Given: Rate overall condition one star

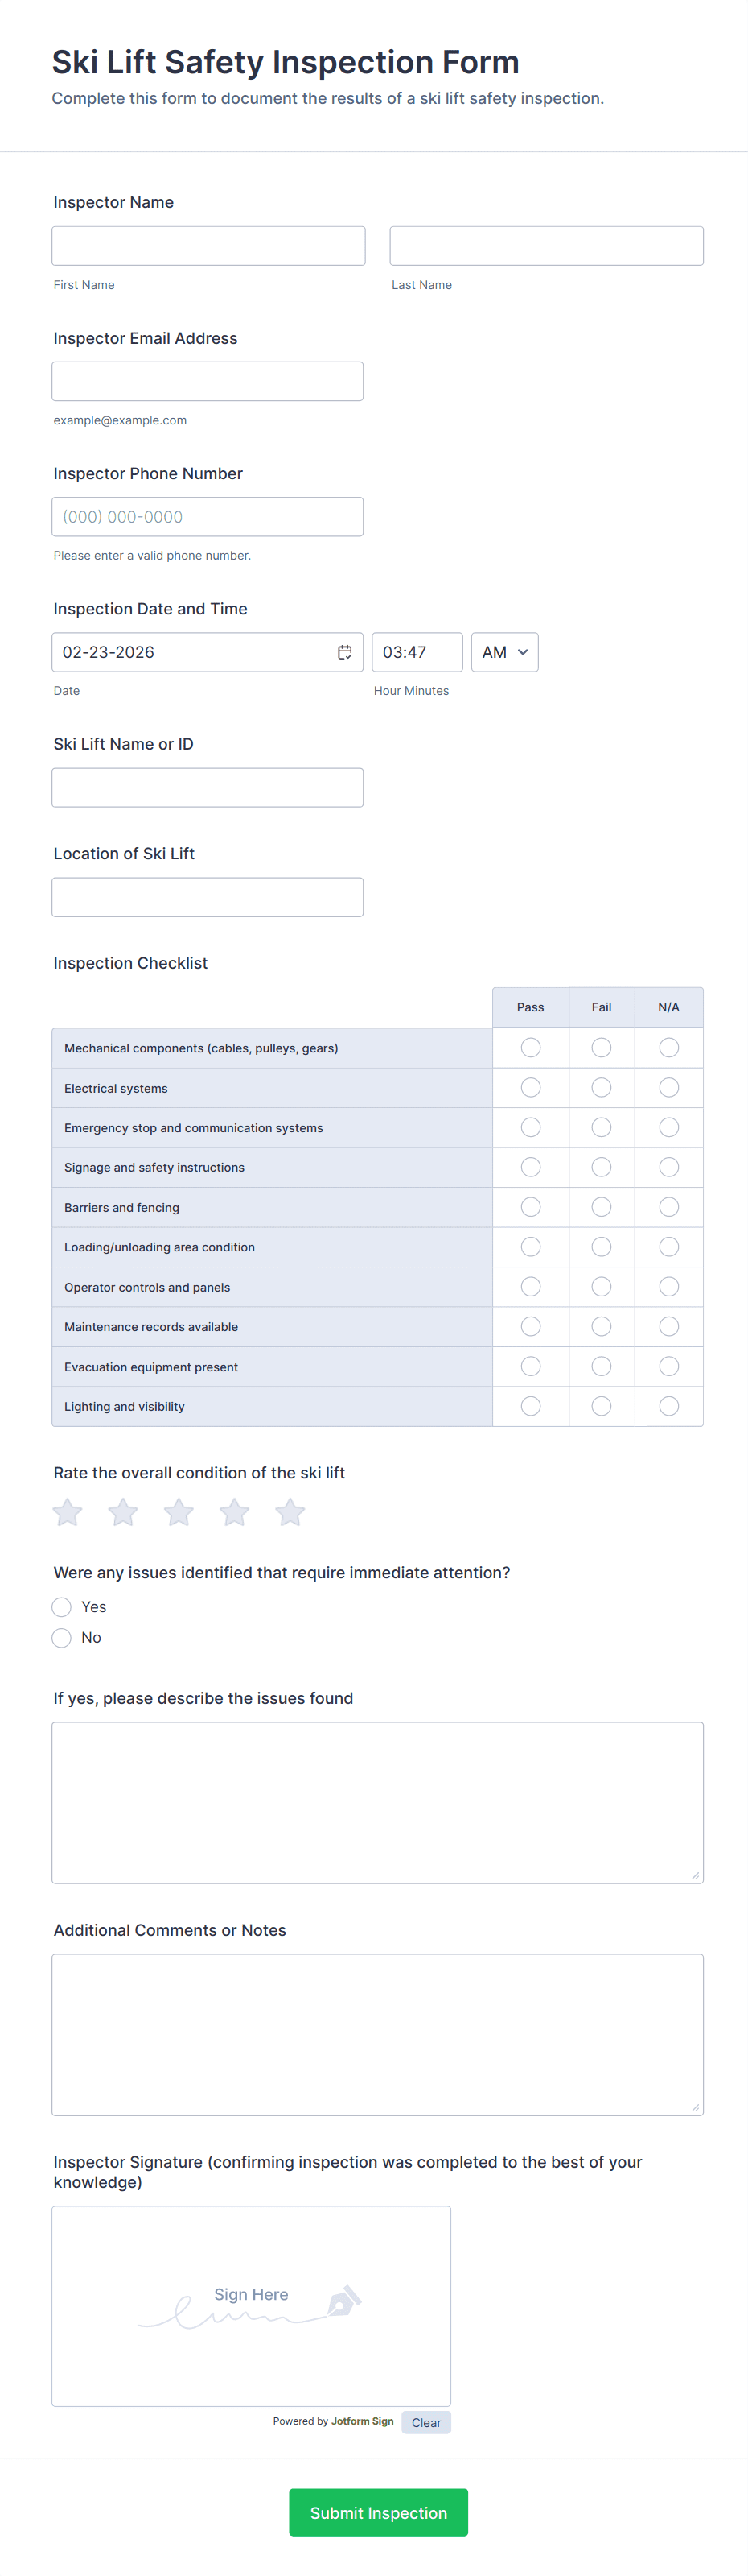Looking at the screenshot, I should [x=68, y=1512].
